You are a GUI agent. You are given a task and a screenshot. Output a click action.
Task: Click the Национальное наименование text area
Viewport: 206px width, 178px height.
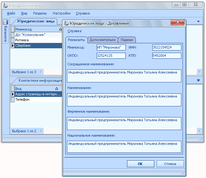[124, 147]
